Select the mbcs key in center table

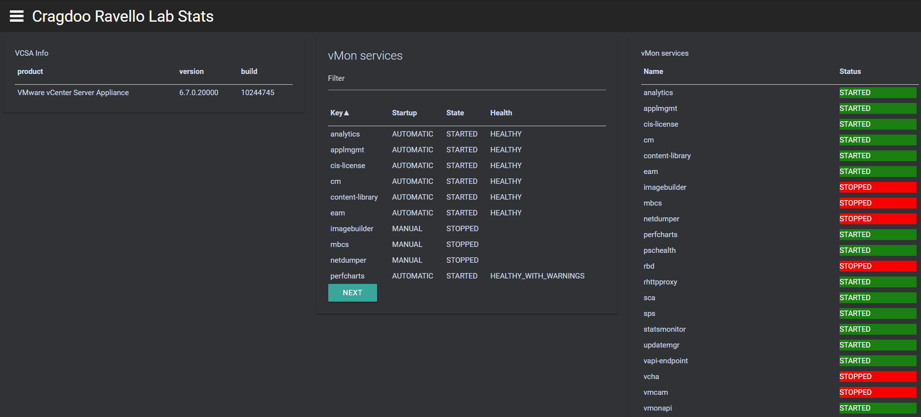[340, 244]
